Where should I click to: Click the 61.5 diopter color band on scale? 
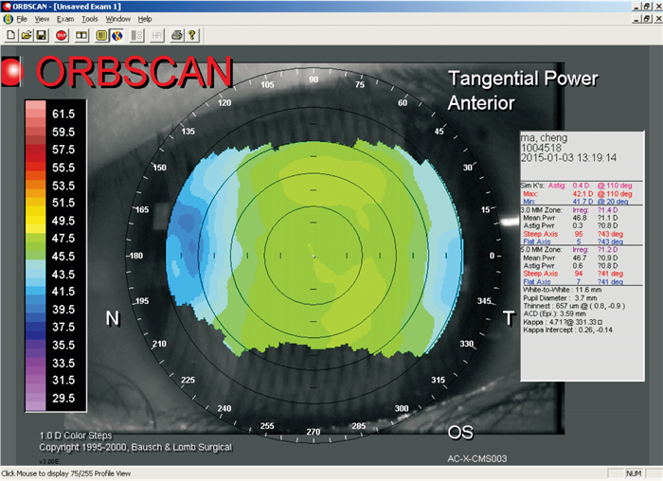pos(36,114)
